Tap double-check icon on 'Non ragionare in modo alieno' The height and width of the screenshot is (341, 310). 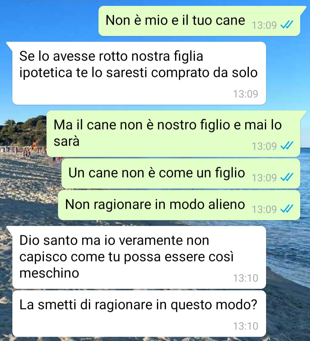tap(287, 209)
